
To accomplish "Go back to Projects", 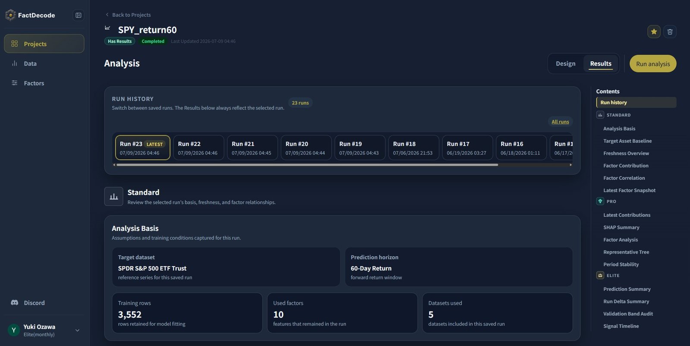I will (x=128, y=15).
